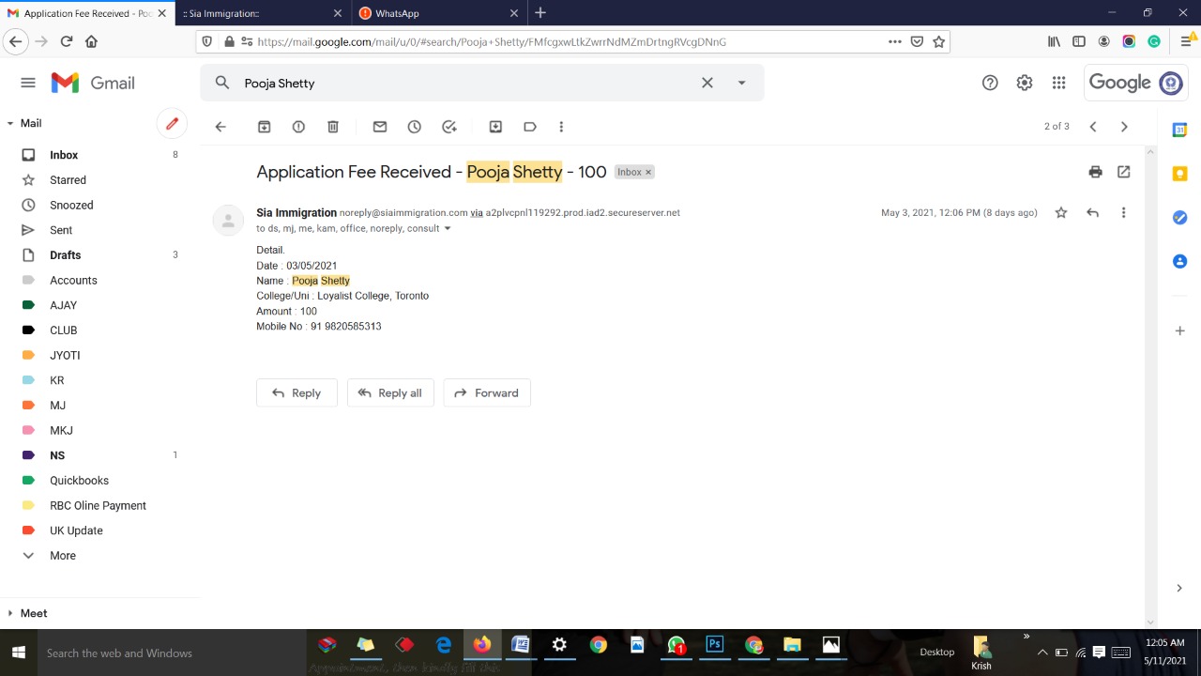
Task: Open the Snoozed folder
Action: (71, 205)
